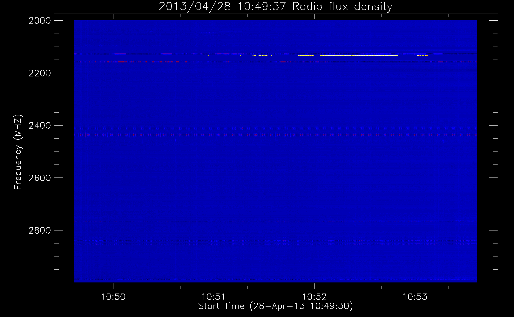
Task: Click the 10:50 time tick label
Action: [x=113, y=297]
